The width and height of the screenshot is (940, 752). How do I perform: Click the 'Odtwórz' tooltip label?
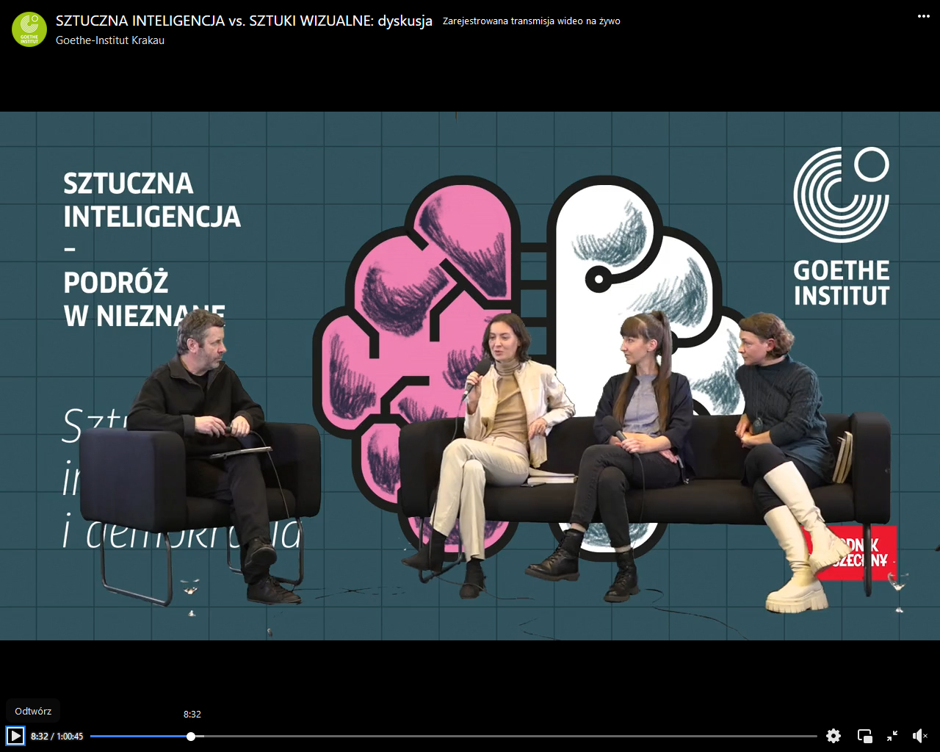(x=33, y=711)
